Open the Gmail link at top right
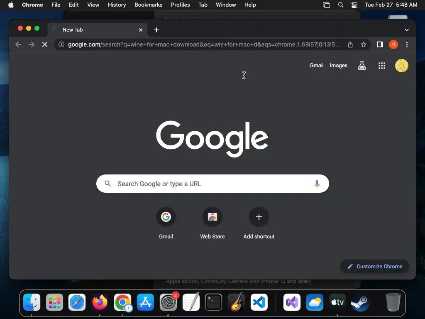 tap(316, 65)
